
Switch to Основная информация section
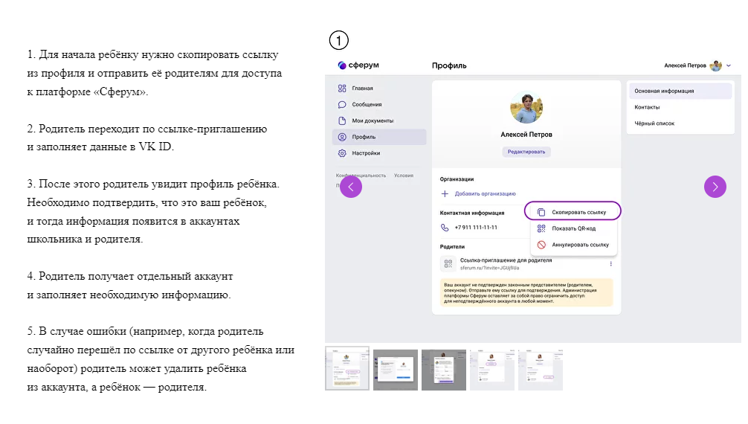(680, 91)
